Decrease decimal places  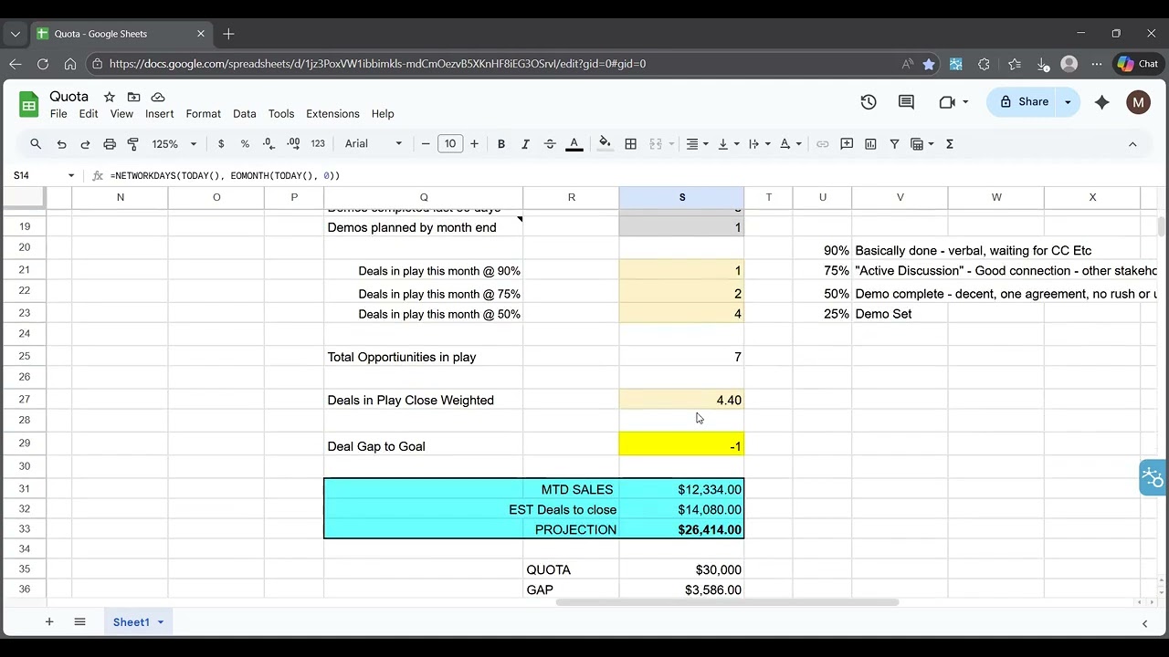(x=269, y=144)
